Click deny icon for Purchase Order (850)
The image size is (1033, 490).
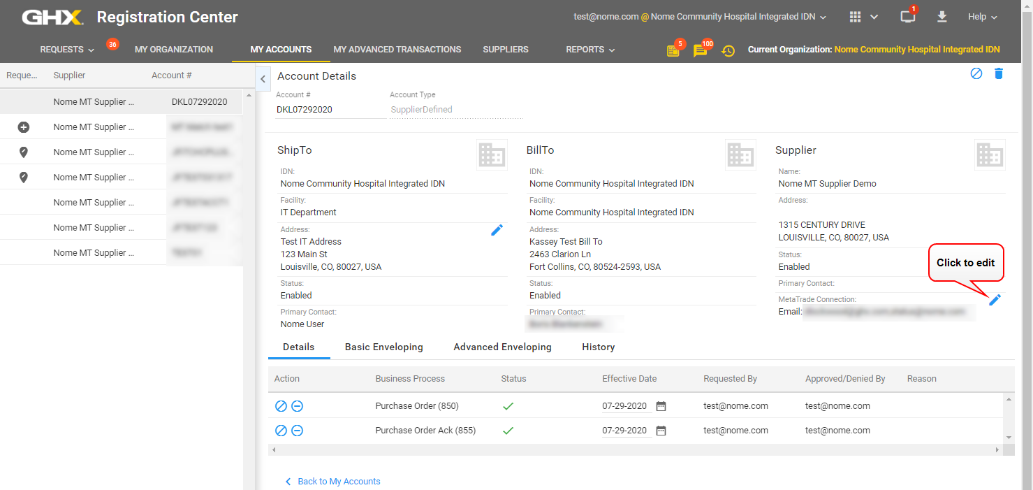point(281,406)
